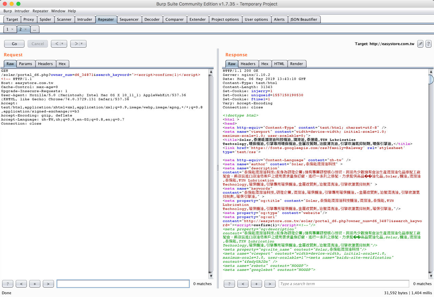The height and width of the screenshot is (297, 434).
Task: Show request Params view
Action: click(26, 64)
